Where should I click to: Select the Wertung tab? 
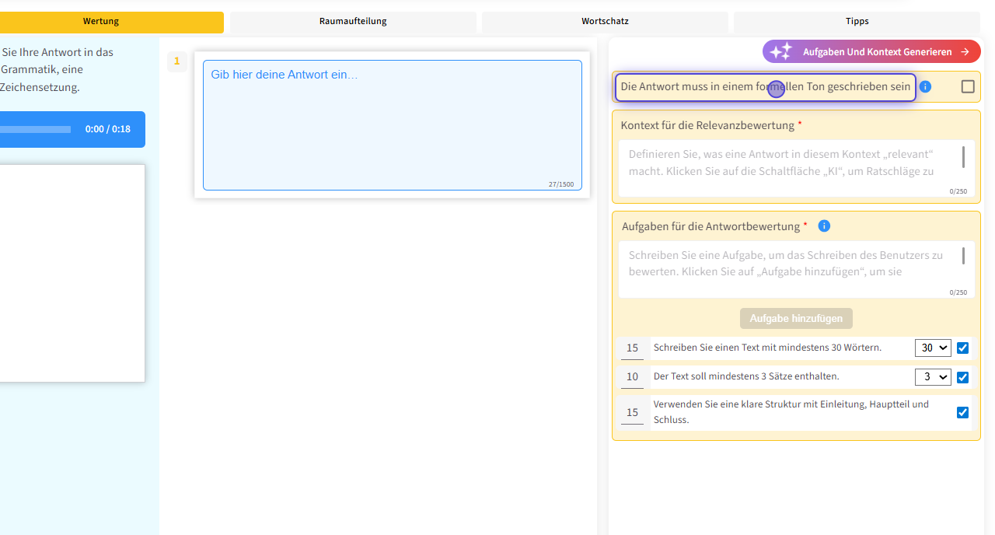tap(101, 22)
